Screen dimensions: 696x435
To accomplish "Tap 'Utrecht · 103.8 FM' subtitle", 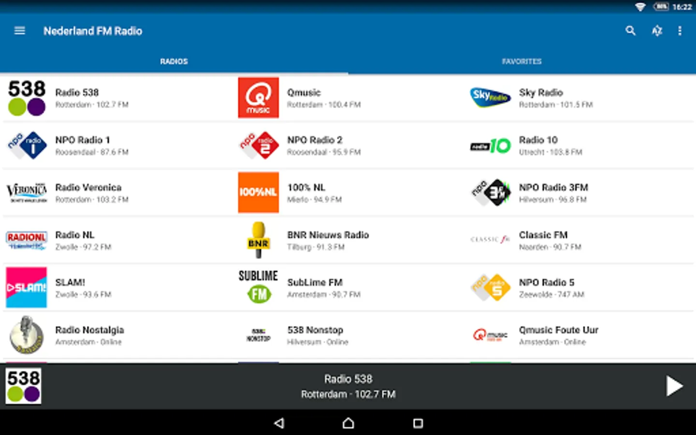I will coord(551,152).
